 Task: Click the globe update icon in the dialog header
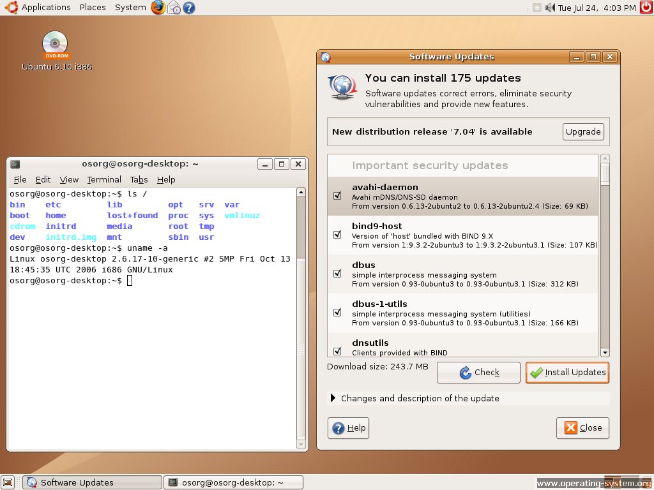click(x=342, y=87)
